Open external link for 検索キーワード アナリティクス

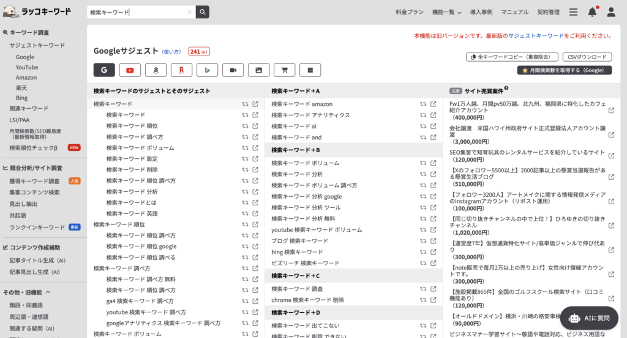click(433, 115)
